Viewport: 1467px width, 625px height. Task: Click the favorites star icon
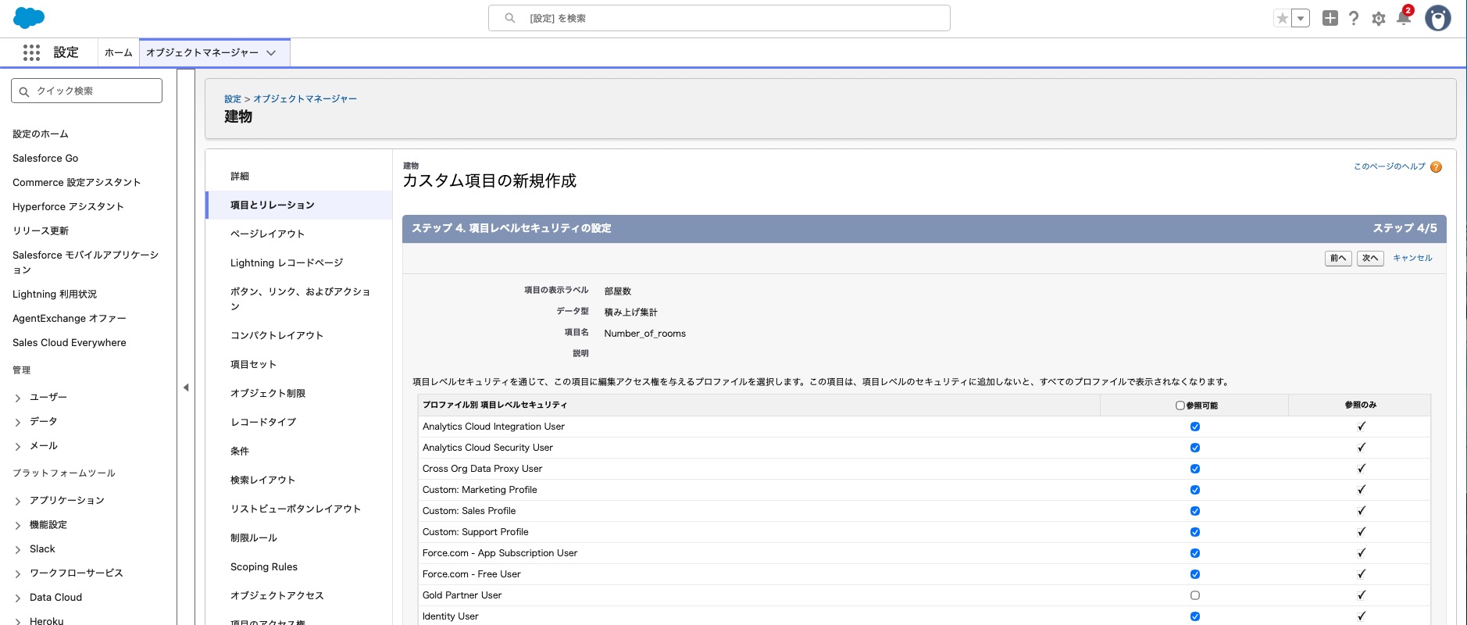1282,18
